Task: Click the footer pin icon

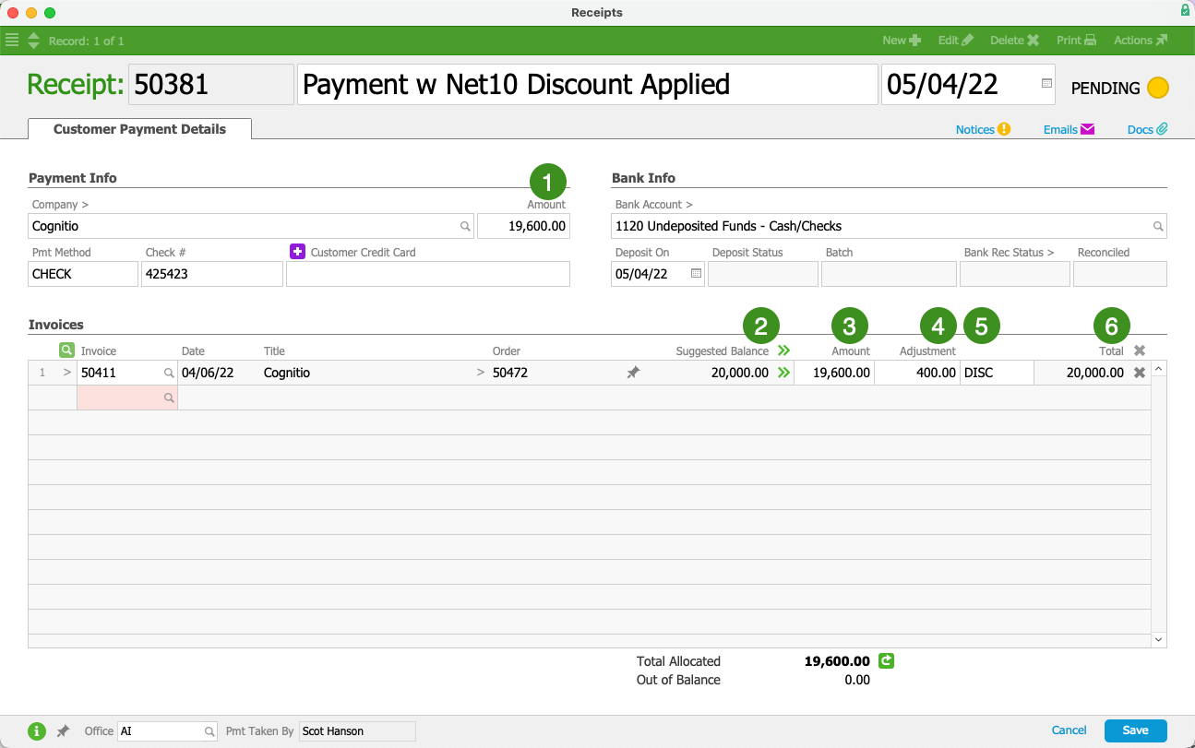Action: [63, 731]
